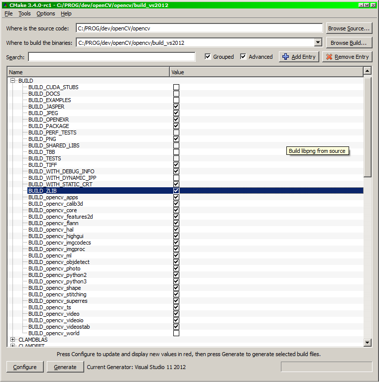The width and height of the screenshot is (379, 382).
Task: Uncheck the BUILD_JASPER option
Action: coord(176,107)
